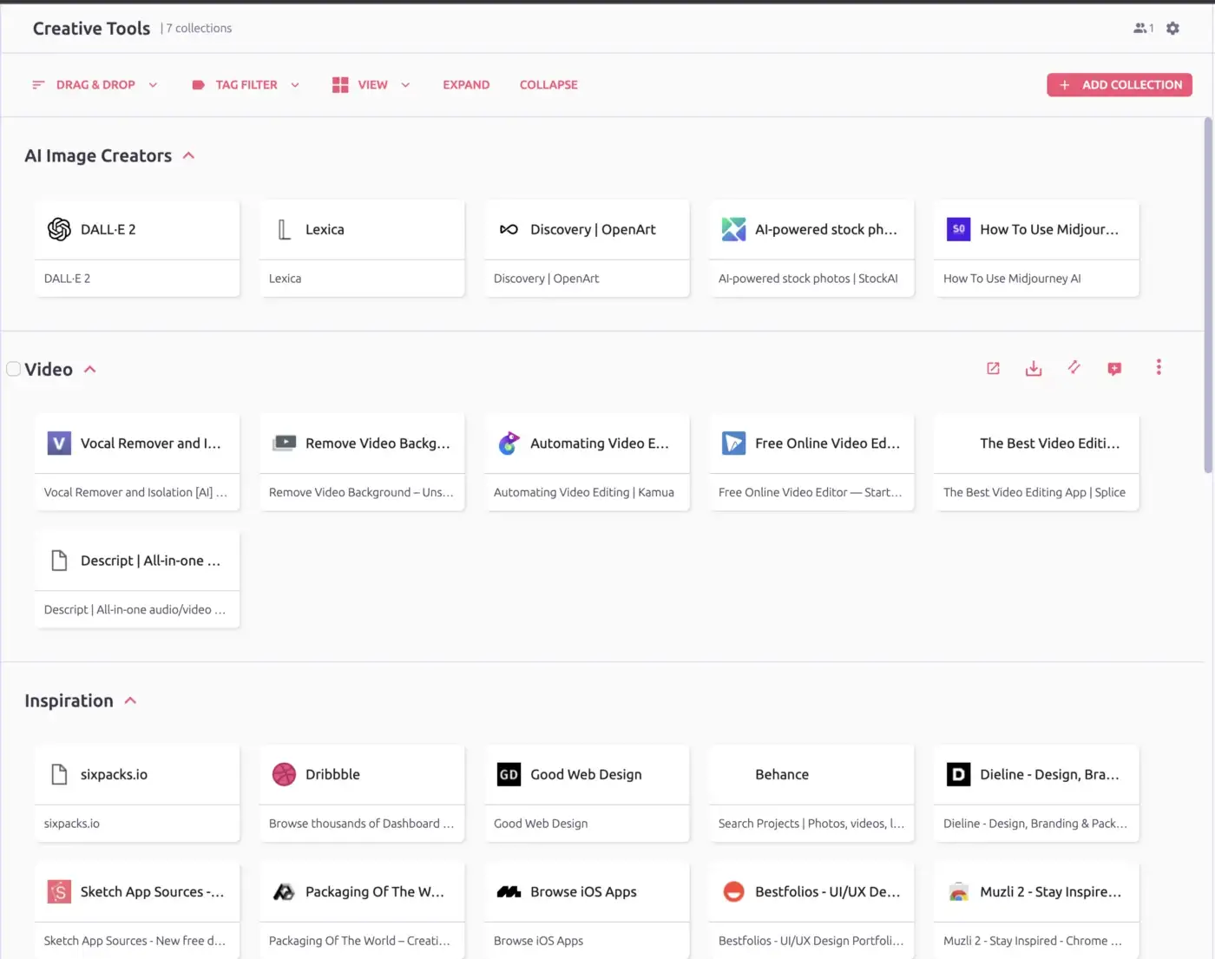
Task: Open Video collection in new window icon
Action: (993, 369)
